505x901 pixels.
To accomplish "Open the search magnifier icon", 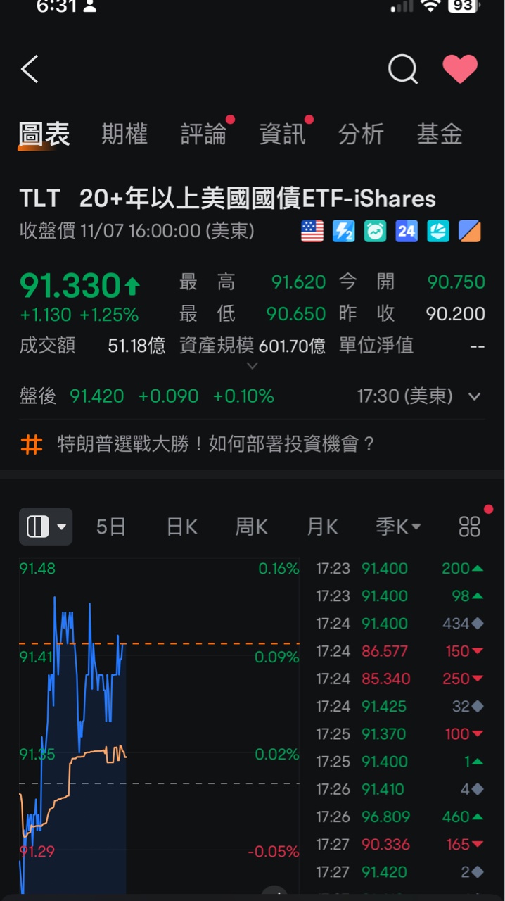I will coord(403,70).
